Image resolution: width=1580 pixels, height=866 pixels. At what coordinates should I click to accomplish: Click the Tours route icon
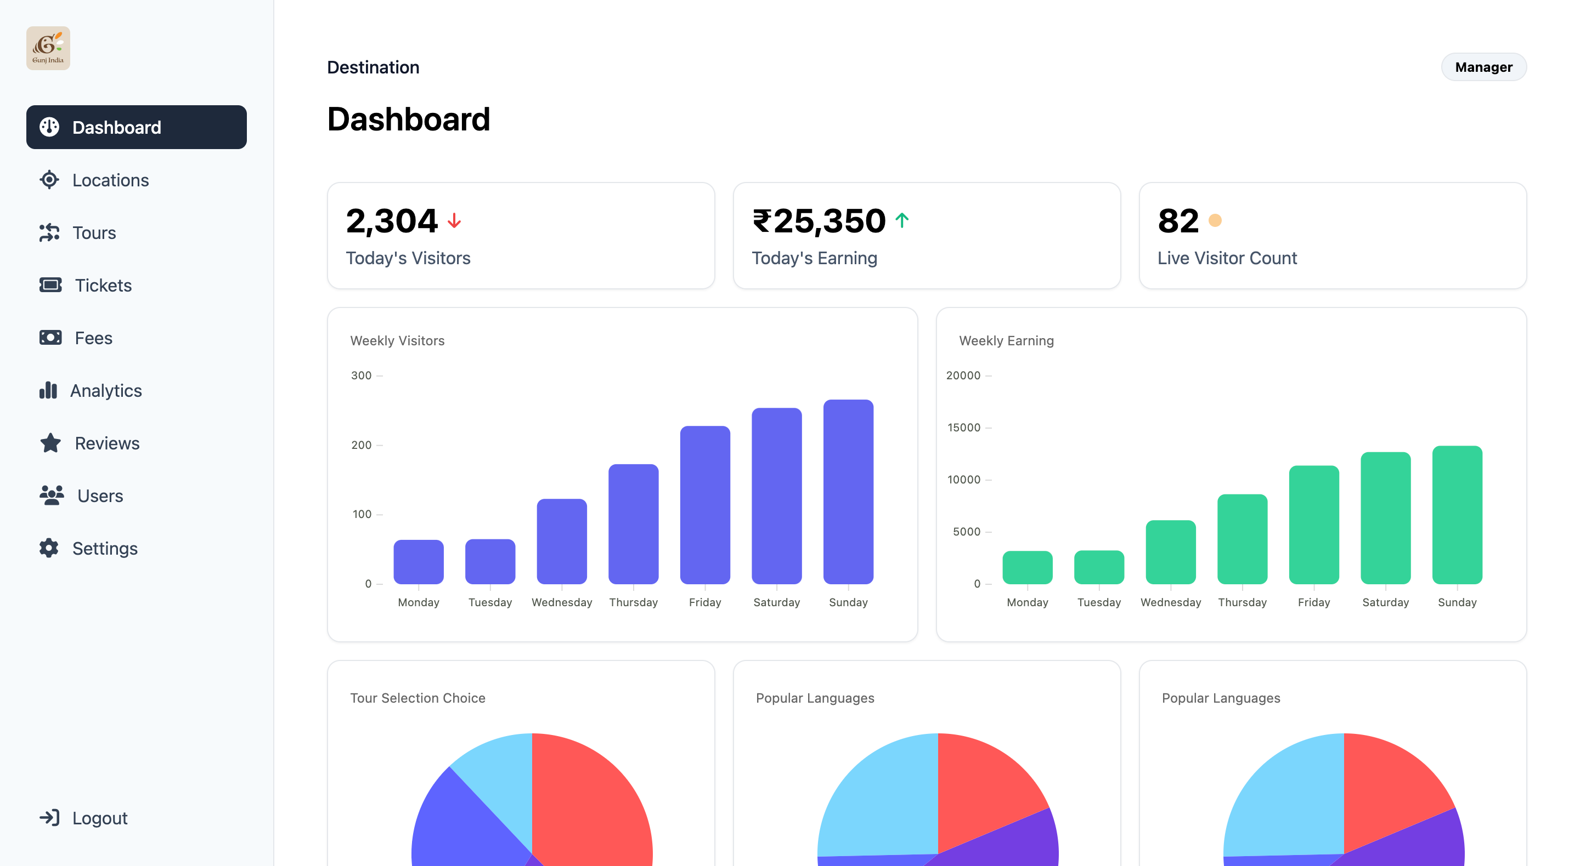[49, 232]
